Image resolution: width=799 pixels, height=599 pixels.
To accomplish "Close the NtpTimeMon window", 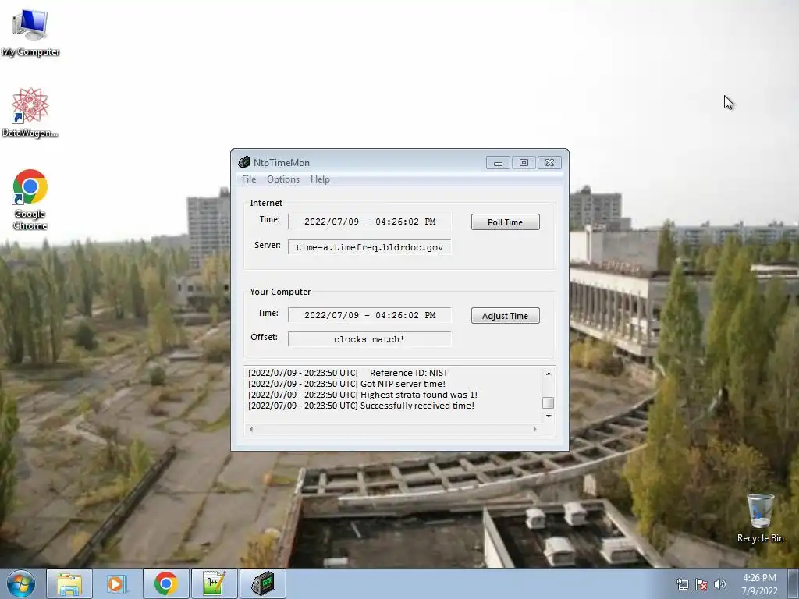I will point(549,162).
